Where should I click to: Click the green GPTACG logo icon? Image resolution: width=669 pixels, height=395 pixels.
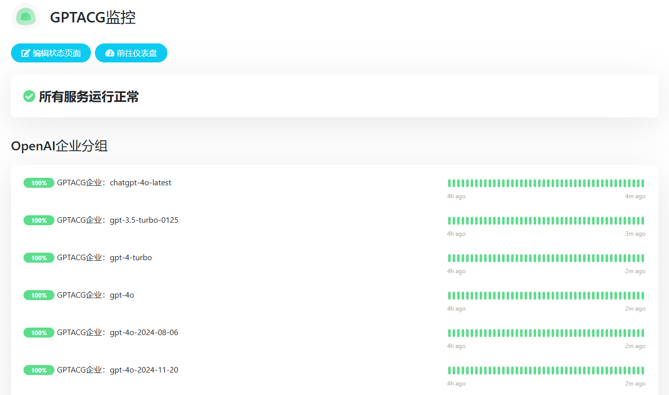(x=25, y=17)
